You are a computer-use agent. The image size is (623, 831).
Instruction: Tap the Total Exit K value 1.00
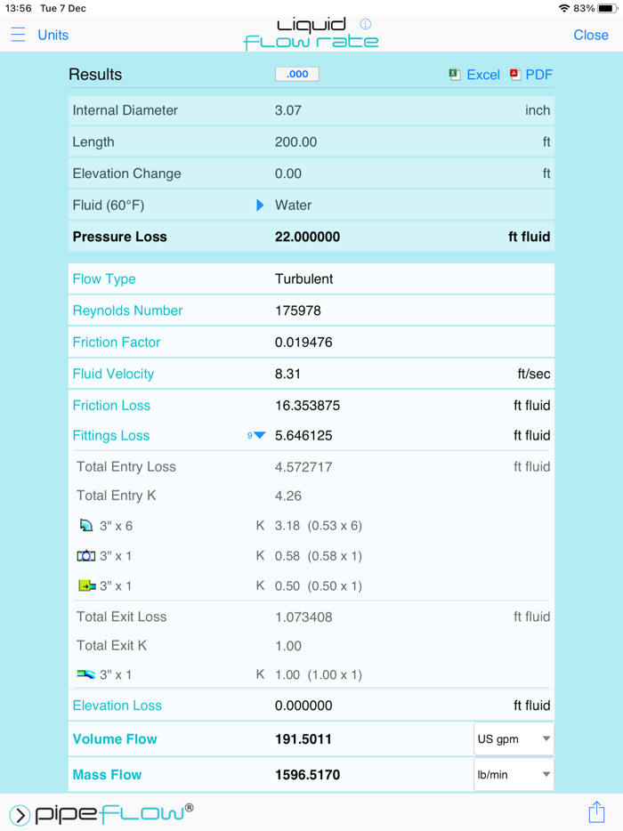(x=287, y=646)
